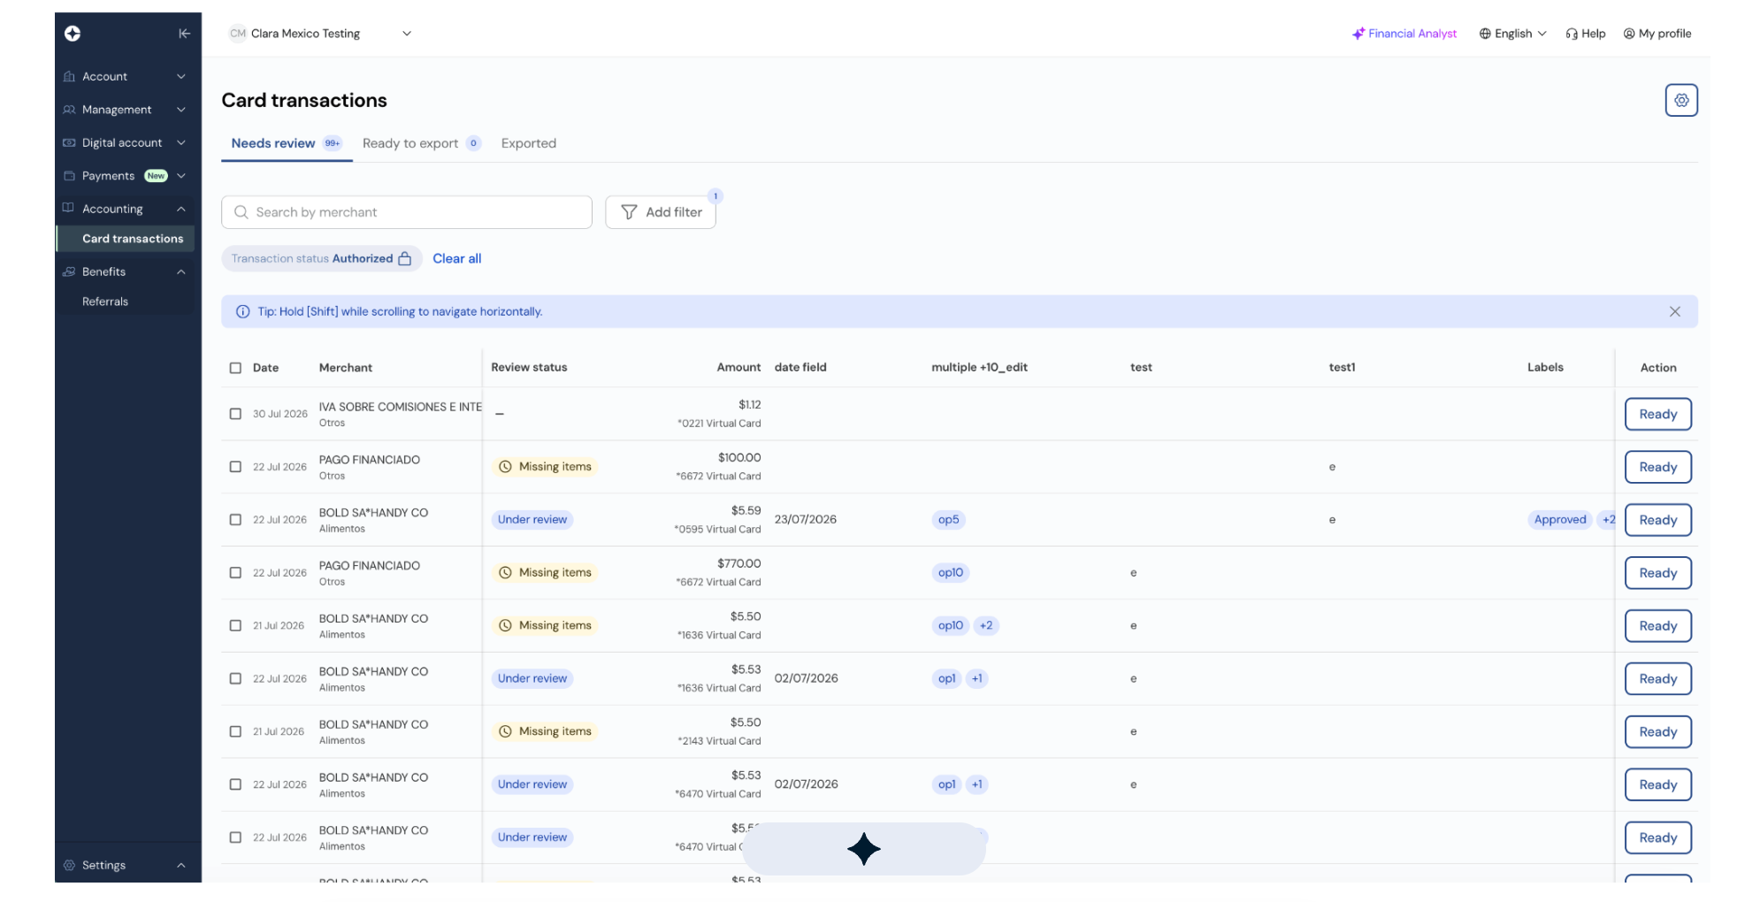This screenshot has height=902, width=1760.
Task: Expand the Digital account chevron
Action: [x=181, y=142]
